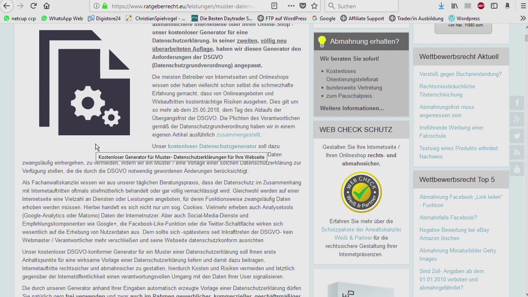Toggle reader view in address bar
The width and height of the screenshot is (528, 297).
pyautogui.click(x=274, y=6)
